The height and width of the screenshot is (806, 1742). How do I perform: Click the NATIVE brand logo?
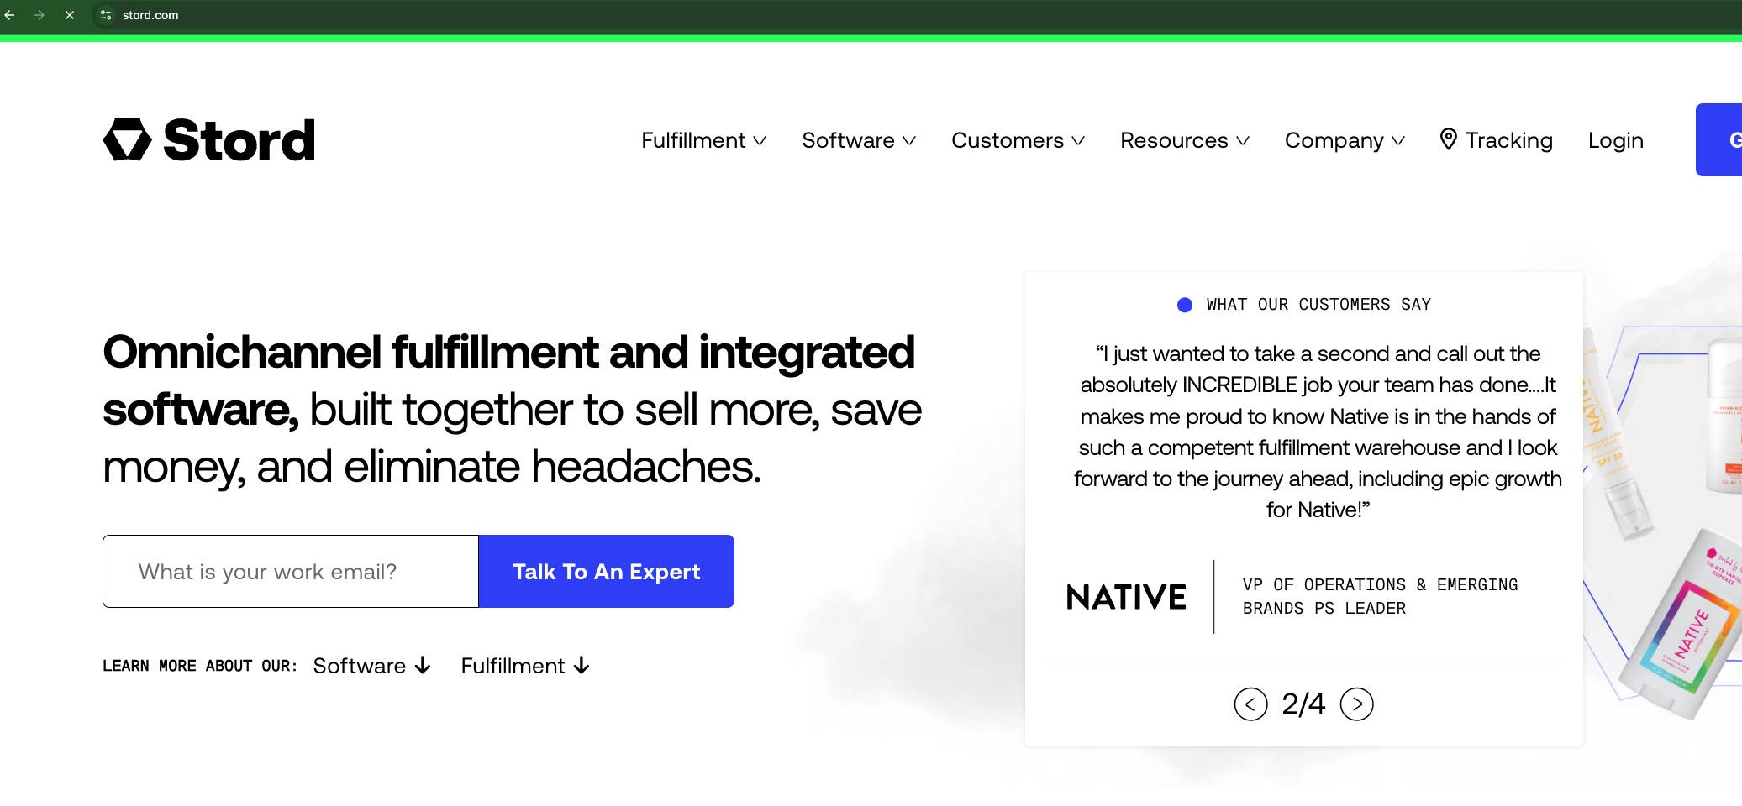click(x=1125, y=597)
